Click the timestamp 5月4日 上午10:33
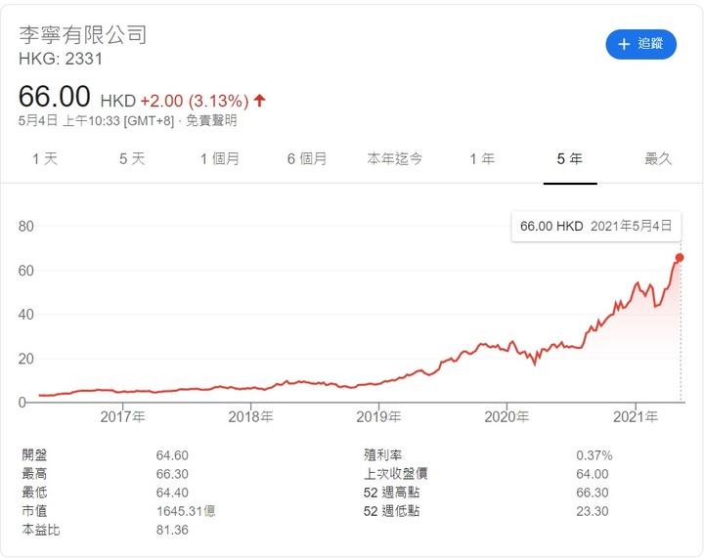Viewport: 704px width, 558px height. tap(69, 120)
